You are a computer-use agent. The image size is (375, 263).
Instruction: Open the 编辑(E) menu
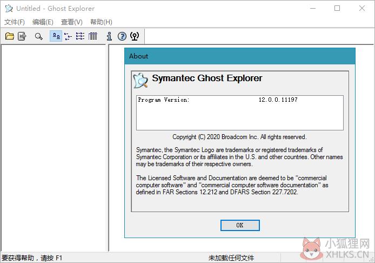coord(43,22)
